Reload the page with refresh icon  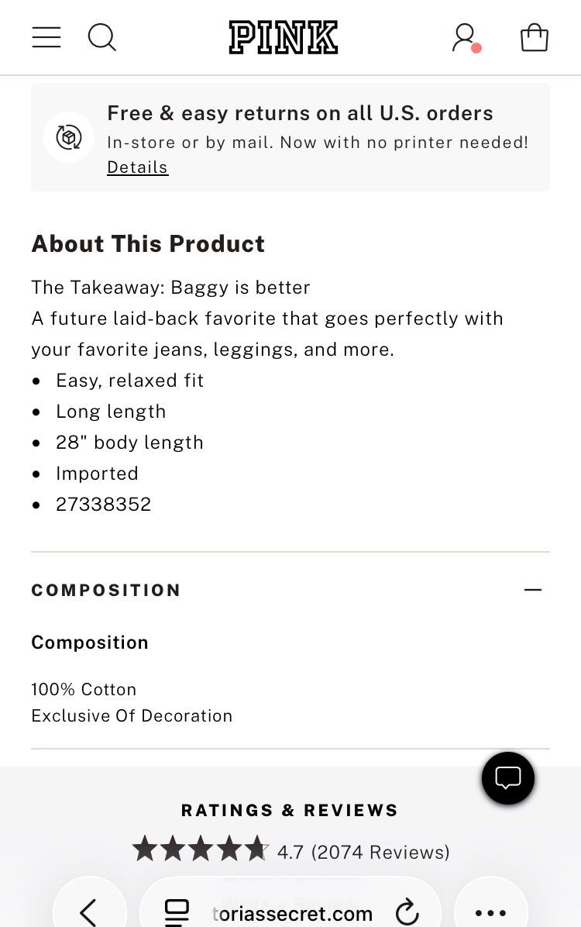tap(407, 911)
